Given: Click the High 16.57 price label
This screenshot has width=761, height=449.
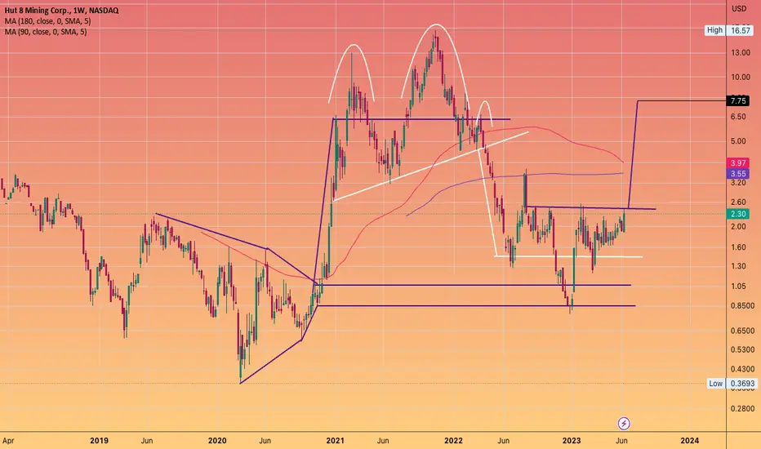Looking at the screenshot, I should click(731, 30).
